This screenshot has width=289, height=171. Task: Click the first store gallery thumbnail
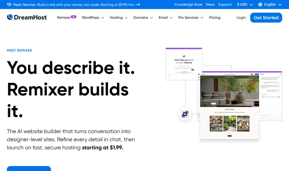[216, 124]
